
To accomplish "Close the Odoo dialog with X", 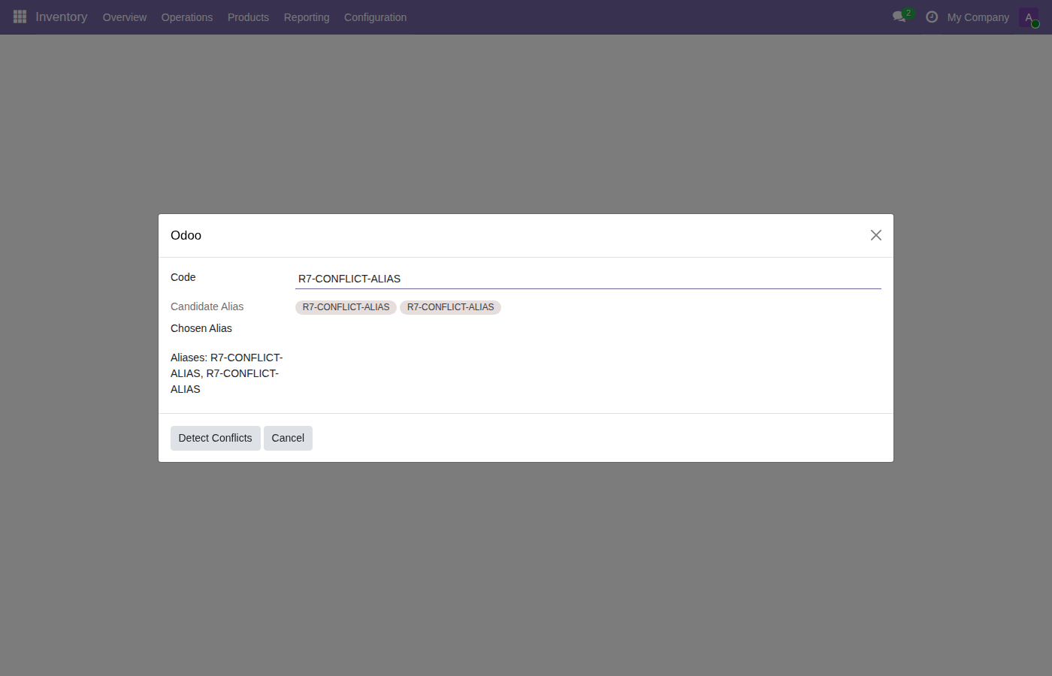I will (876, 235).
